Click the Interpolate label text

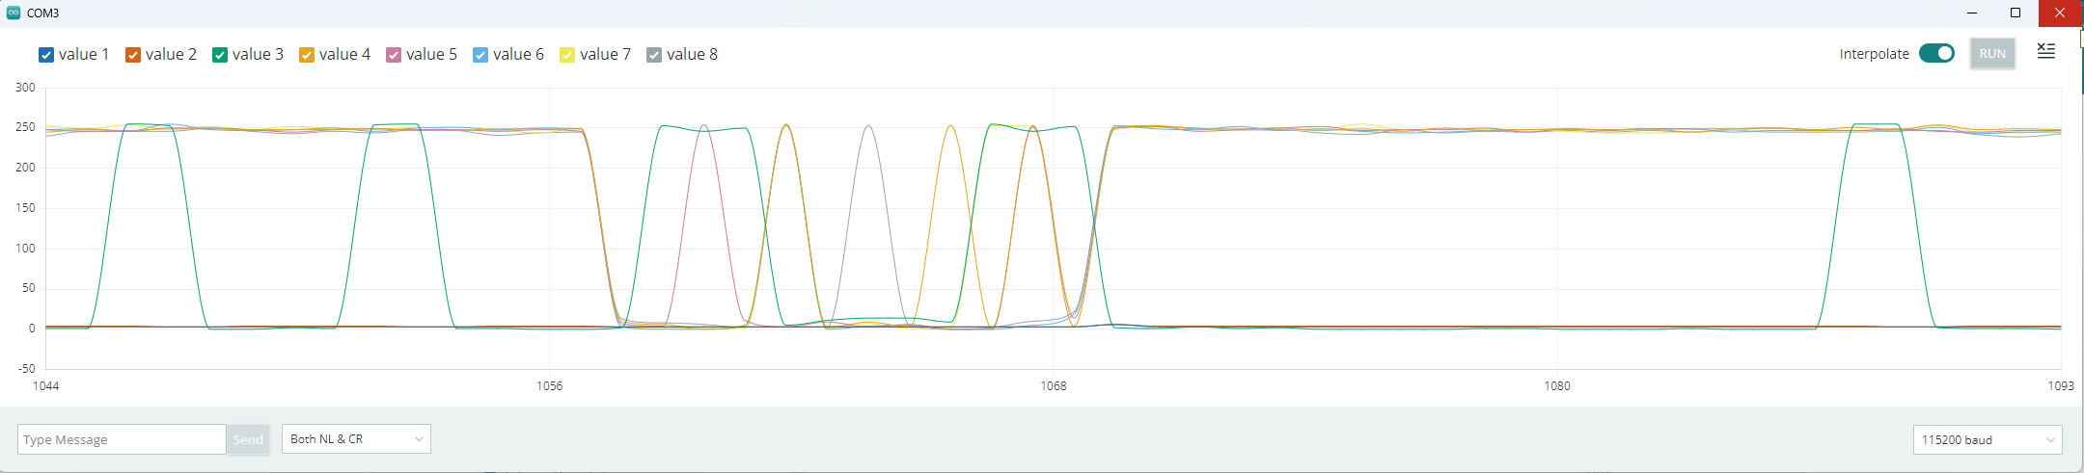point(1874,54)
